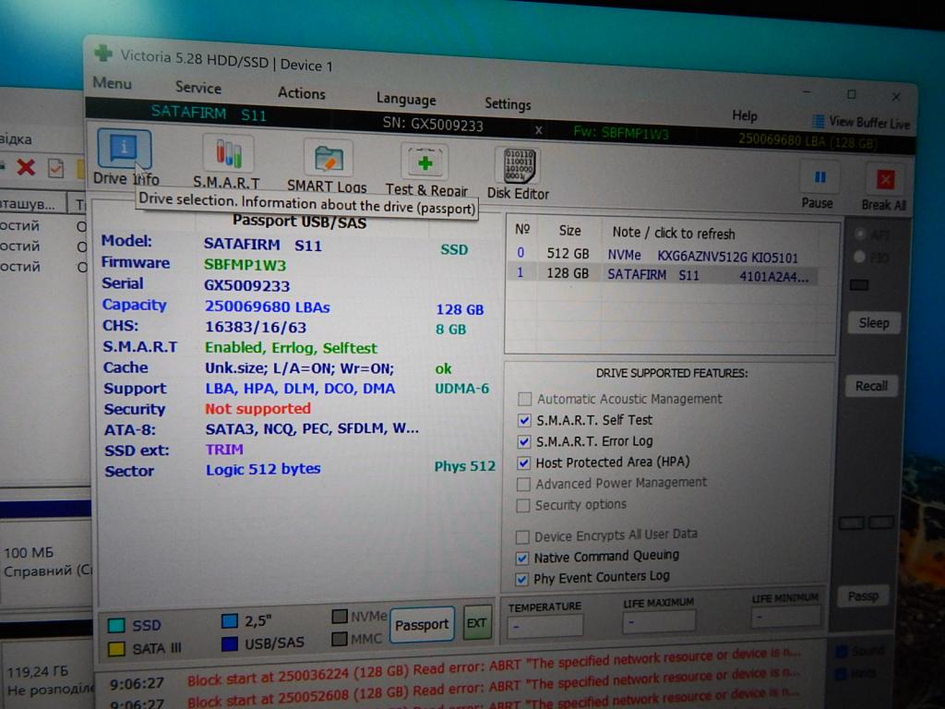Select the PIO radio button
The height and width of the screenshot is (709, 945).
tap(859, 257)
